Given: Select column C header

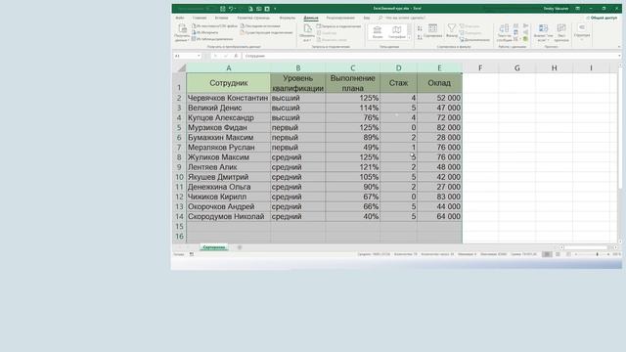Looking at the screenshot, I should click(352, 68).
